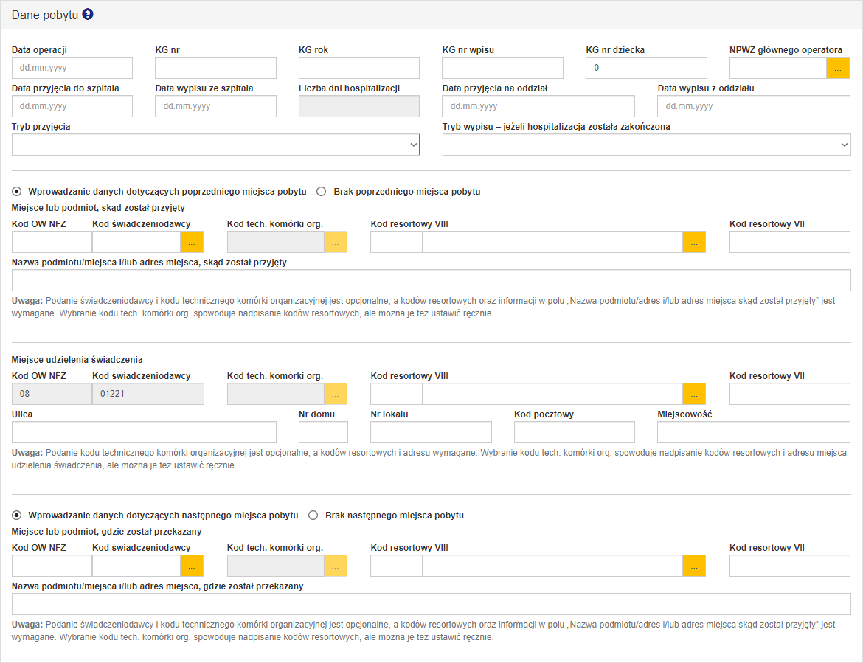The image size is (863, 663).
Task: Select 'Brak następnego miejsca pobytu' radio option
Action: tap(313, 516)
